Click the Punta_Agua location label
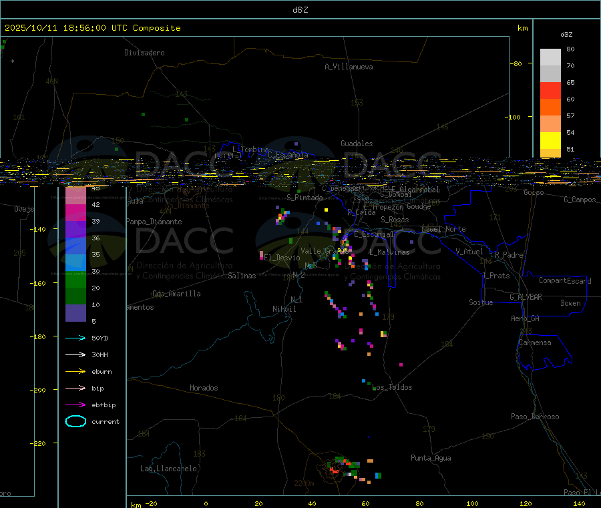Image resolution: width=601 pixels, height=508 pixels. [431, 458]
